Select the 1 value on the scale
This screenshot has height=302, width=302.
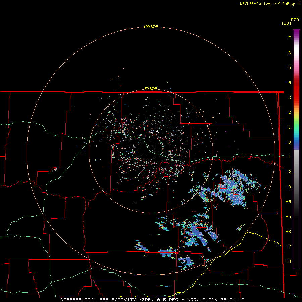click(x=290, y=127)
